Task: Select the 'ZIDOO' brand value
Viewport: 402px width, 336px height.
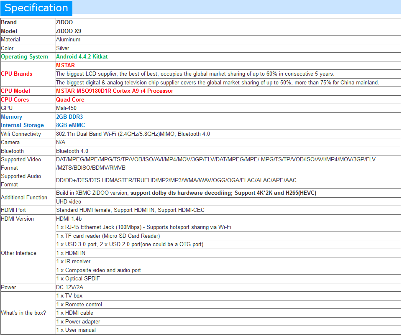Action: (x=64, y=22)
